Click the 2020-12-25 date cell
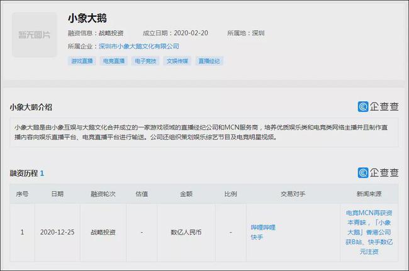This screenshot has width=409, height=271. pyautogui.click(x=57, y=232)
